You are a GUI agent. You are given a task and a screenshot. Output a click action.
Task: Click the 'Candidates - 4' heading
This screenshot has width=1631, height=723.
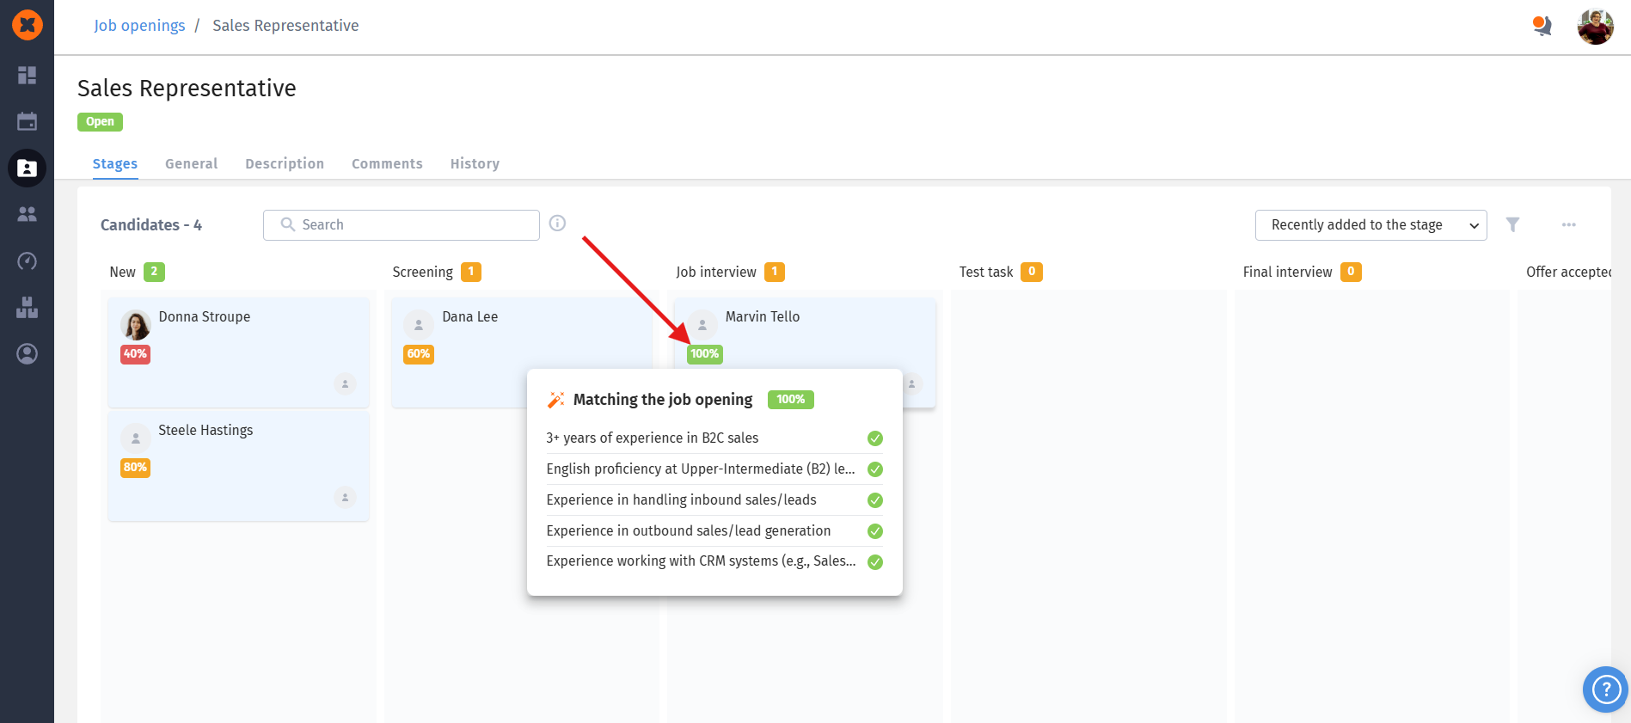coord(151,225)
